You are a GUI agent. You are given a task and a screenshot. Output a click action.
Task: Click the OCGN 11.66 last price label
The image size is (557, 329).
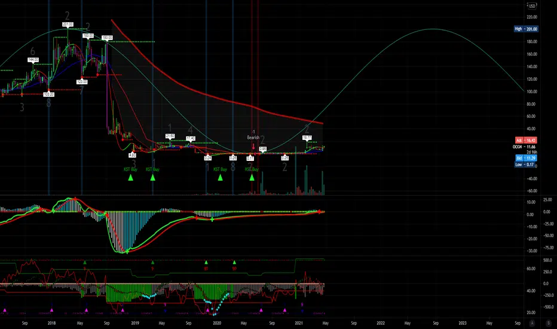pos(524,147)
